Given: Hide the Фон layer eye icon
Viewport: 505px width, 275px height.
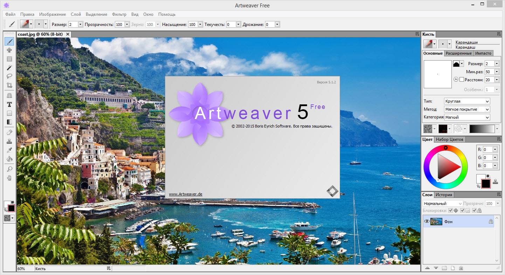Looking at the screenshot, I should (x=427, y=221).
